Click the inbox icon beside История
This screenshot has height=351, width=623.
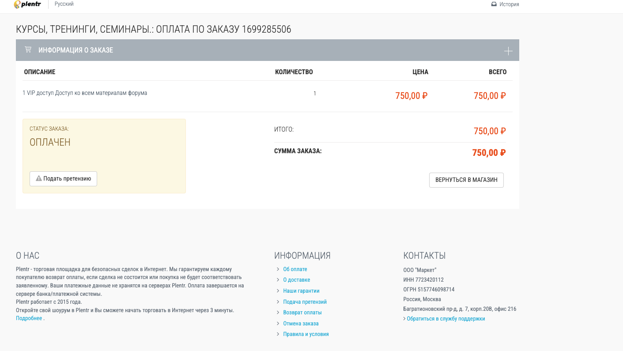click(494, 4)
